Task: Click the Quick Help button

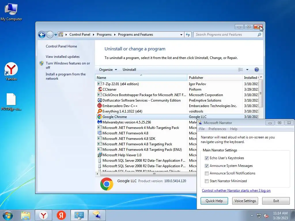Action: click(x=214, y=201)
